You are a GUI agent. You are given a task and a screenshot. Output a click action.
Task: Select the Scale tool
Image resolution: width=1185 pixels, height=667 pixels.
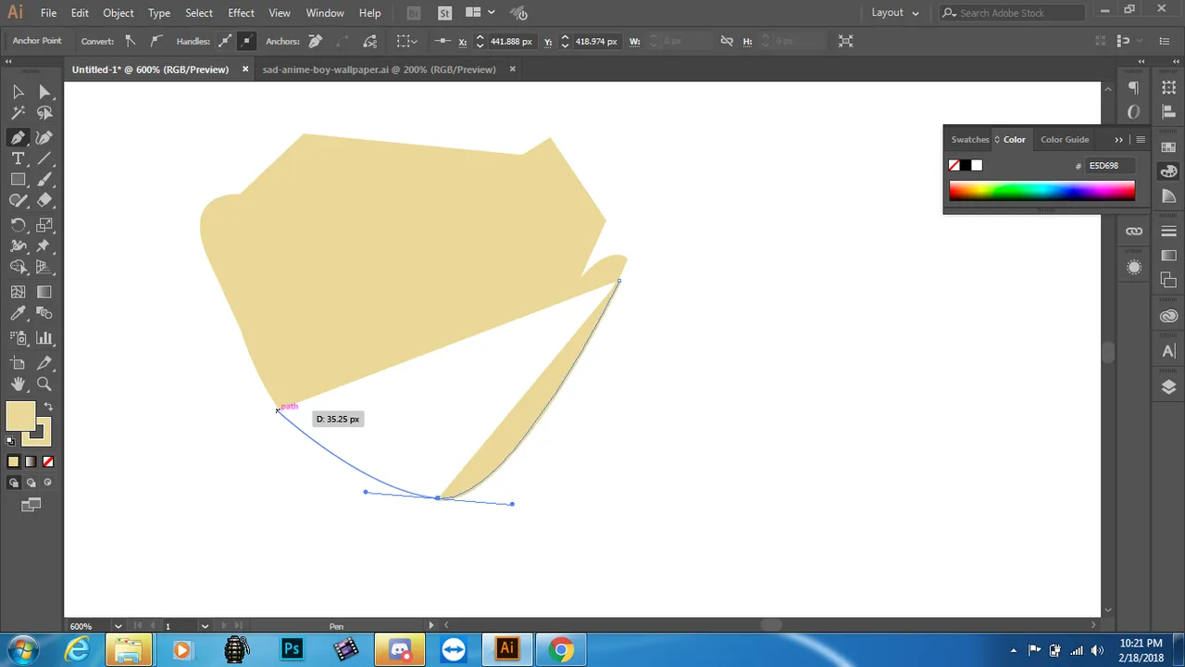tap(44, 225)
